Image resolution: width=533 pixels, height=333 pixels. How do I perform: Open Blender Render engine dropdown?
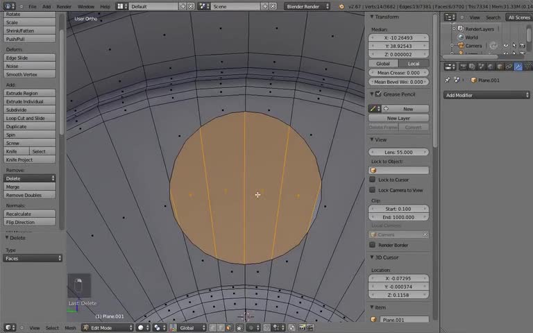(x=307, y=6)
